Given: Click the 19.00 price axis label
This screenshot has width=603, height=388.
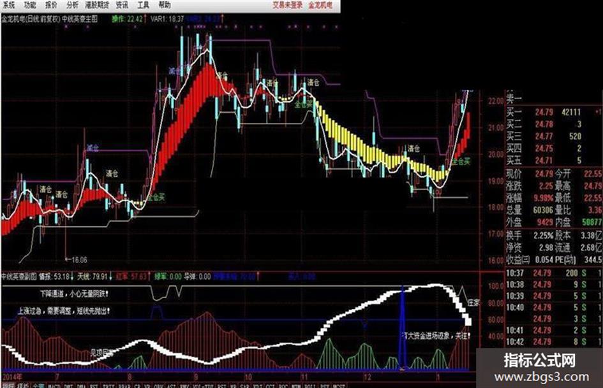Looking at the screenshot, I should [495, 180].
